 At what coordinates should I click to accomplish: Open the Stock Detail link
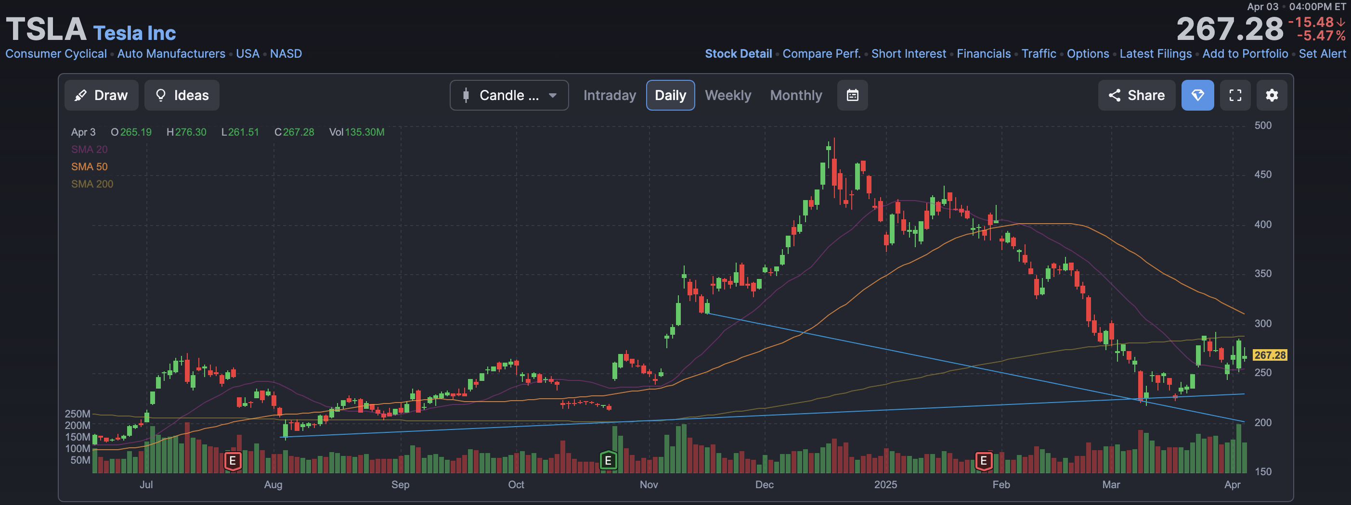pos(738,53)
